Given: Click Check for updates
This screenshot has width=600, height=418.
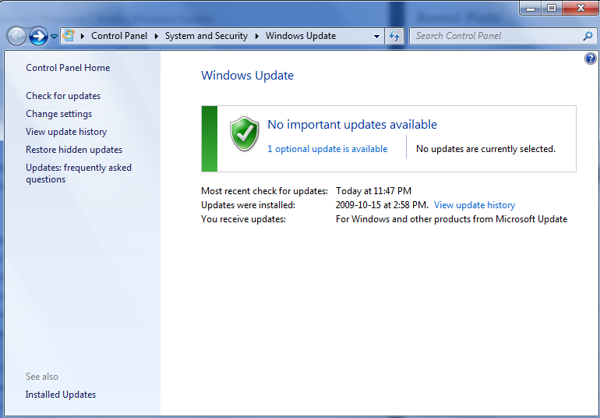Looking at the screenshot, I should click(63, 96).
